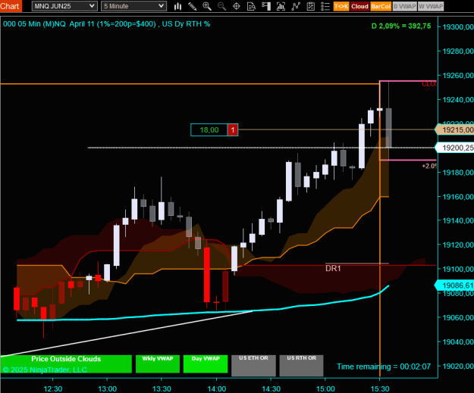Screen dimensions: 474x393
Task: Click the 19020,00 price axis label
Action: (457, 366)
